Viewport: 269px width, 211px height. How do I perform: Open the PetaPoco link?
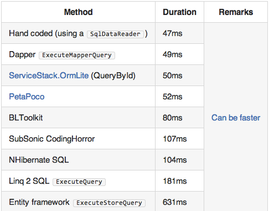27,97
